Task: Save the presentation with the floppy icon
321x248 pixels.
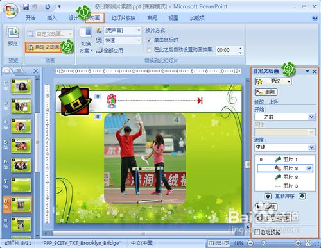Action: pos(26,7)
